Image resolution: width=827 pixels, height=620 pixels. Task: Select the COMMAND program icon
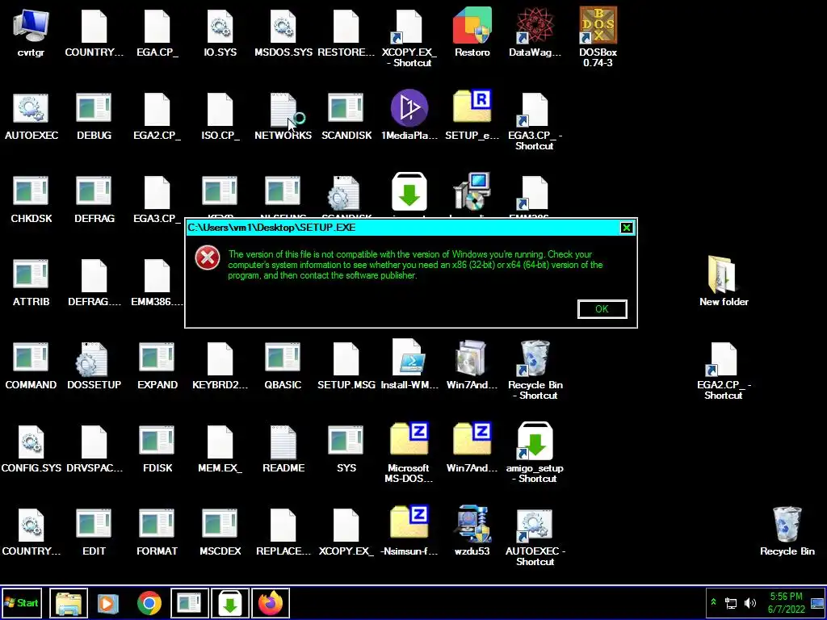pyautogui.click(x=31, y=366)
